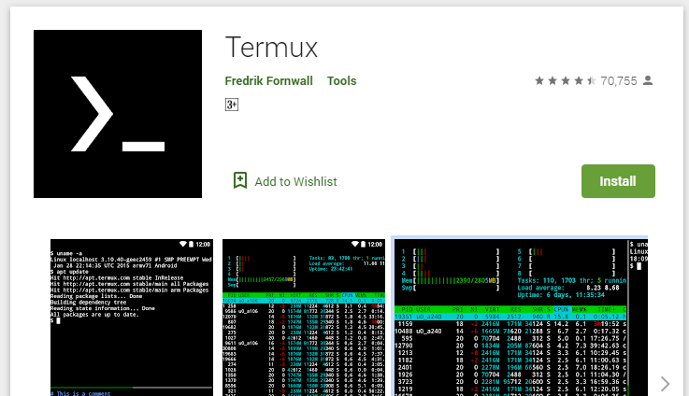
Task: Click the Termux app icon
Action: click(x=118, y=114)
